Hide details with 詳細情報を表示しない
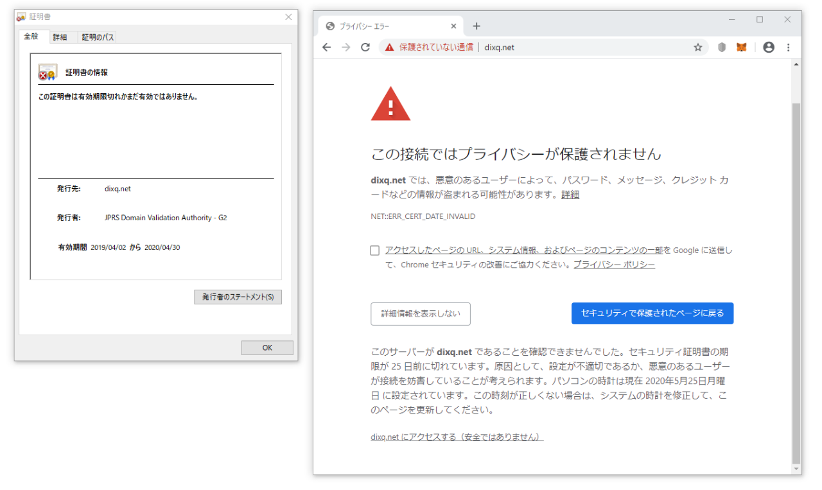The width and height of the screenshot is (822, 490). coord(421,314)
